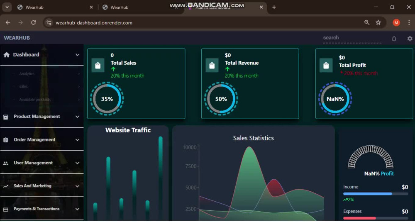Viewport: 415px width, 222px height.
Task: Open the Available products submenu arrow
Action: pyautogui.click(x=79, y=100)
